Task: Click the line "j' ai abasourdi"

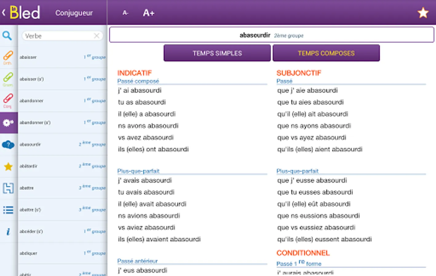Action: tap(140, 90)
